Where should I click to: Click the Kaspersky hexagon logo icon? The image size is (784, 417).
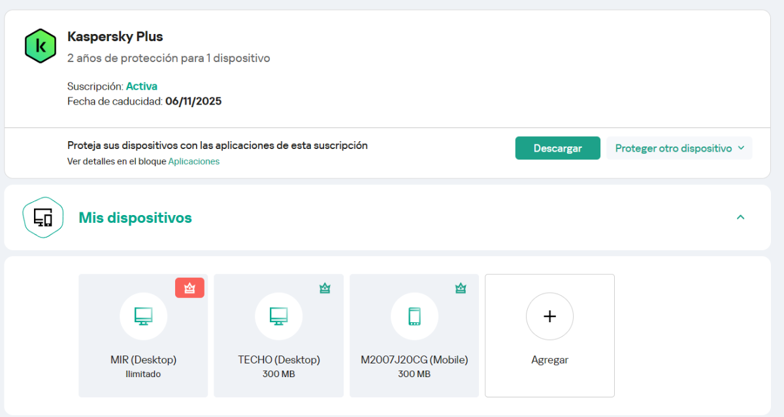(41, 46)
